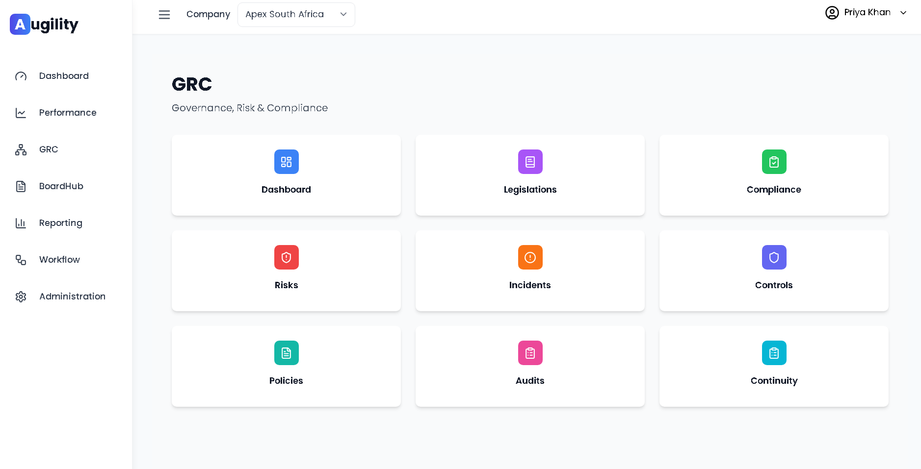Go to Performance in the sidebar
This screenshot has width=921, height=469.
[67, 113]
